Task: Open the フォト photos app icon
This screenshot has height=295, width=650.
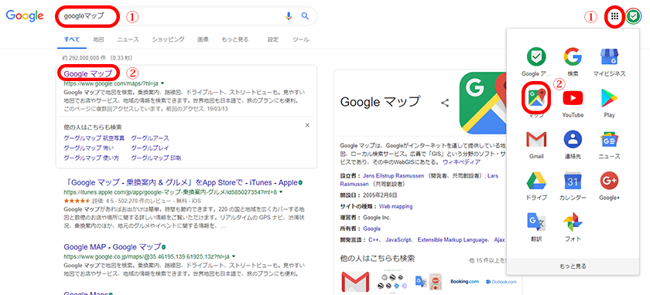Action: [573, 222]
